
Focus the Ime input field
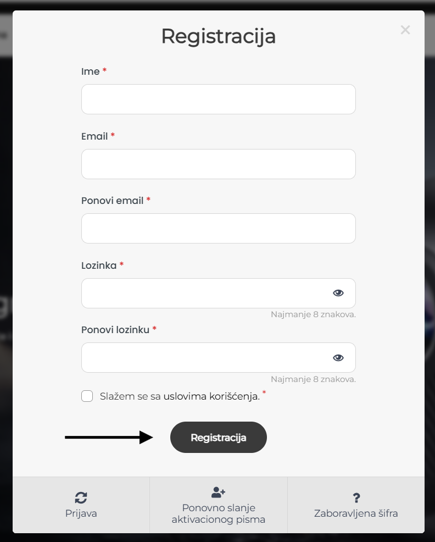pyautogui.click(x=219, y=99)
